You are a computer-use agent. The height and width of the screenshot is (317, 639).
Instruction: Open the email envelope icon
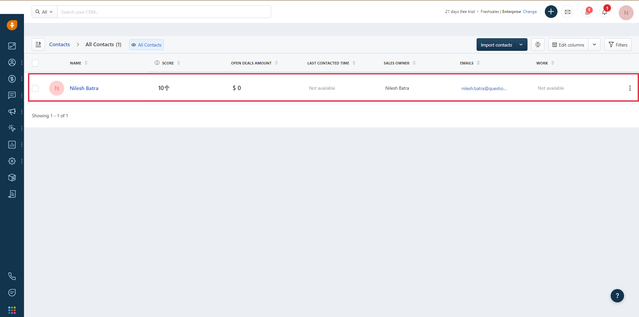click(567, 12)
